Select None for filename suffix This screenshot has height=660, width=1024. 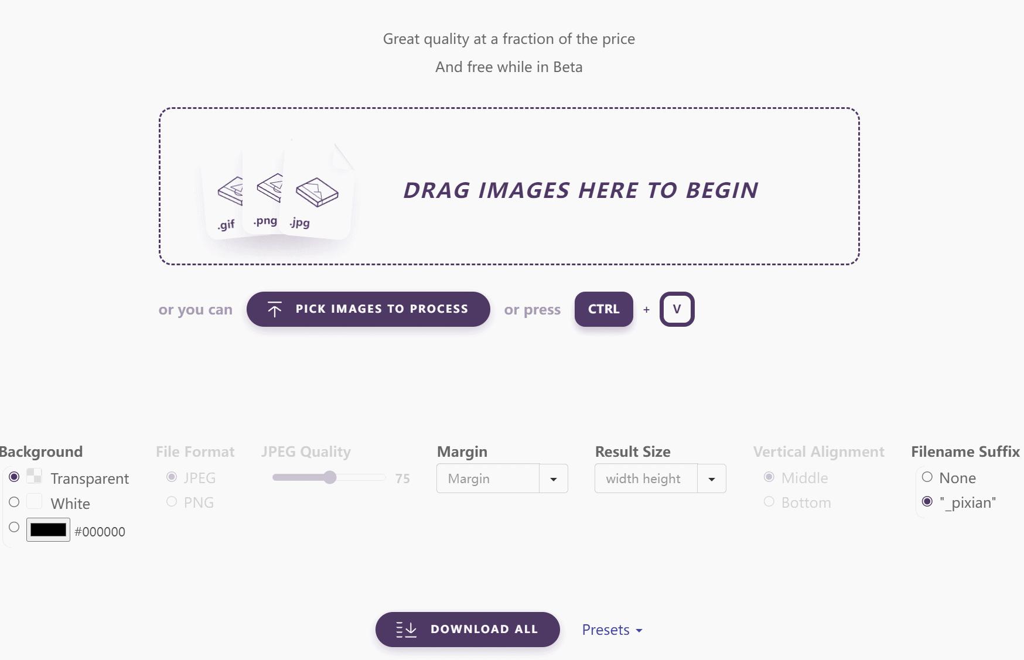pos(927,477)
